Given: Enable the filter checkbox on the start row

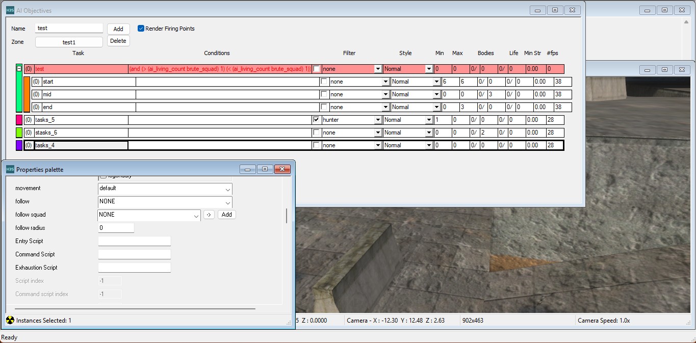Looking at the screenshot, I should 324,82.
